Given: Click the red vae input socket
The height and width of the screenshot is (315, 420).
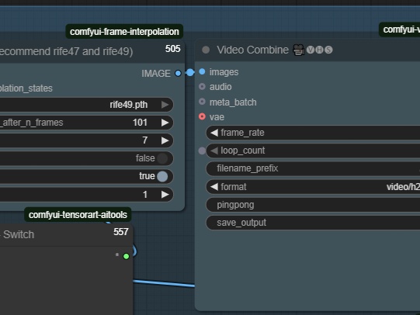Looking at the screenshot, I should point(202,116).
